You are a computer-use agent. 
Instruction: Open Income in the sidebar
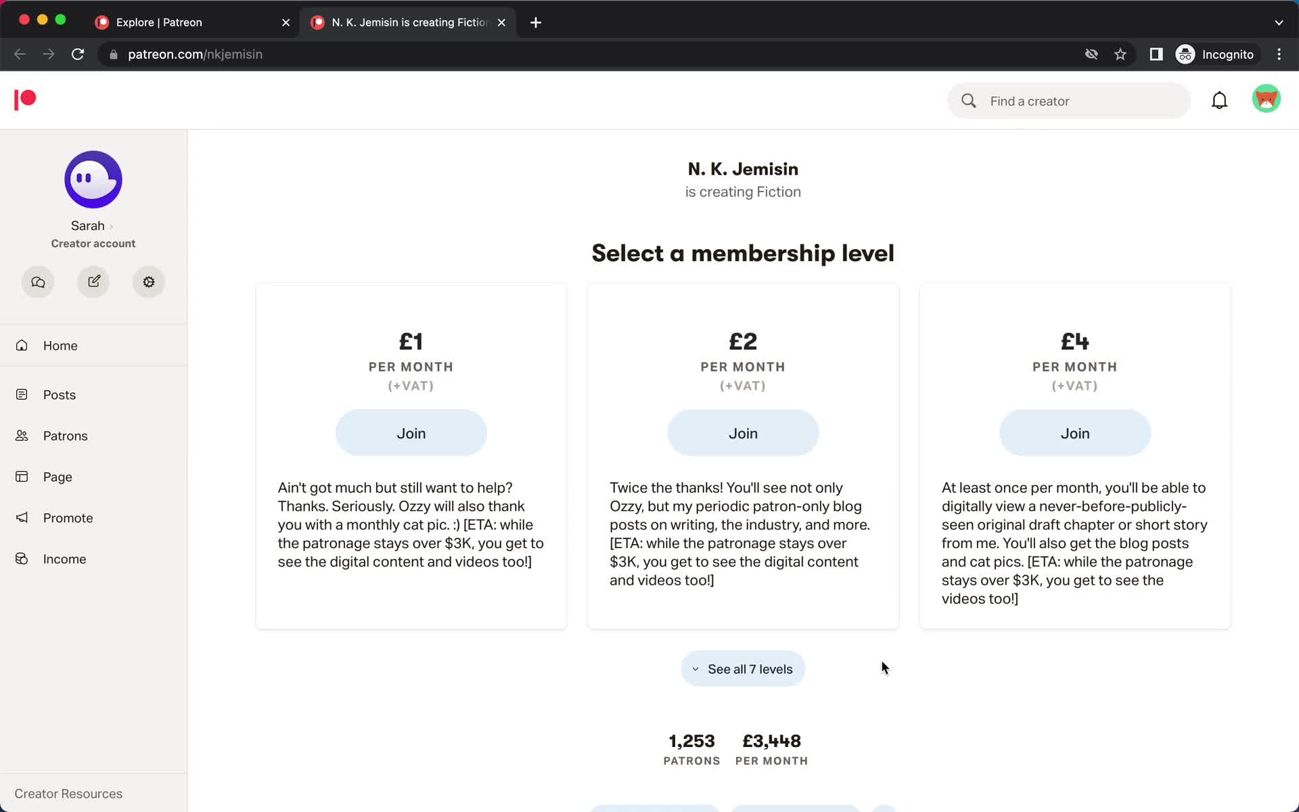[x=93, y=559]
